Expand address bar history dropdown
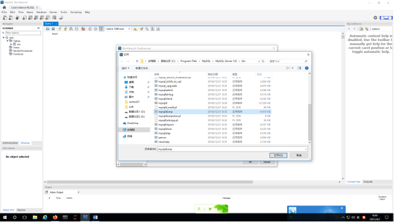This screenshot has height=222, width=394. 259,61
